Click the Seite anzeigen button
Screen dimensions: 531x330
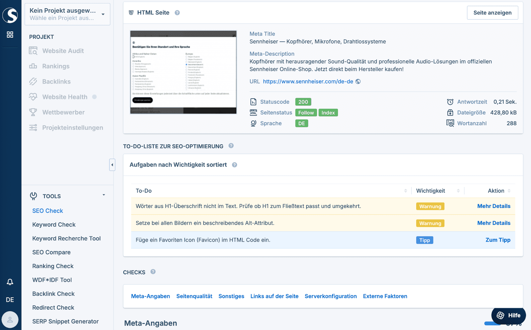pyautogui.click(x=492, y=13)
